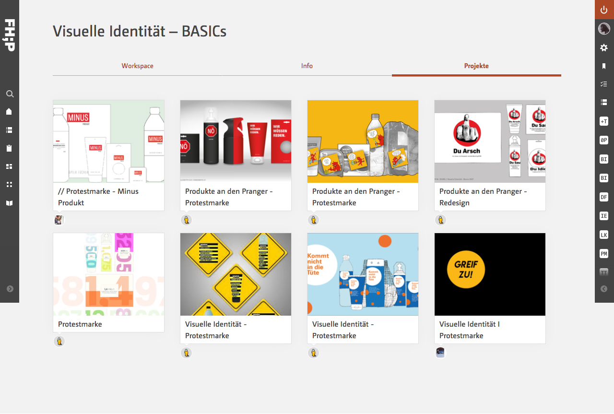Open the "Visuelle Identität I Protestmarke" title link
614x414 pixels.
coord(470,330)
